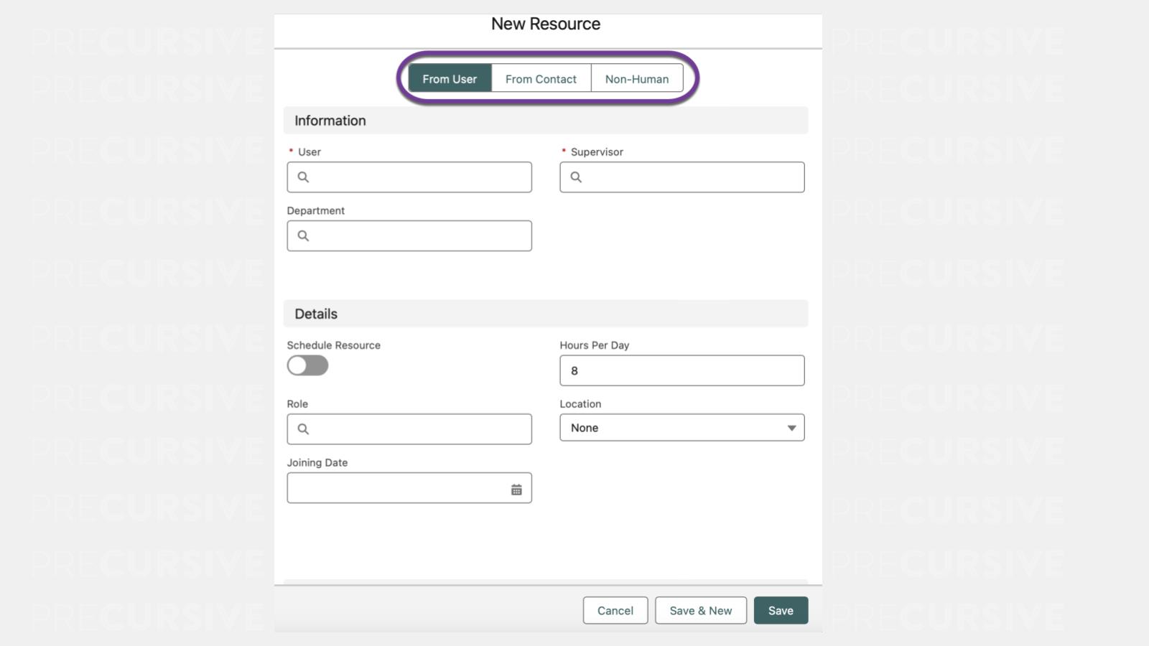Click the search icon in User field

point(303,177)
